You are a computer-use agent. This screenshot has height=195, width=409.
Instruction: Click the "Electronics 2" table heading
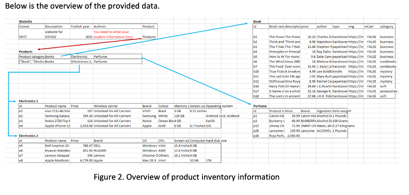point(28,136)
